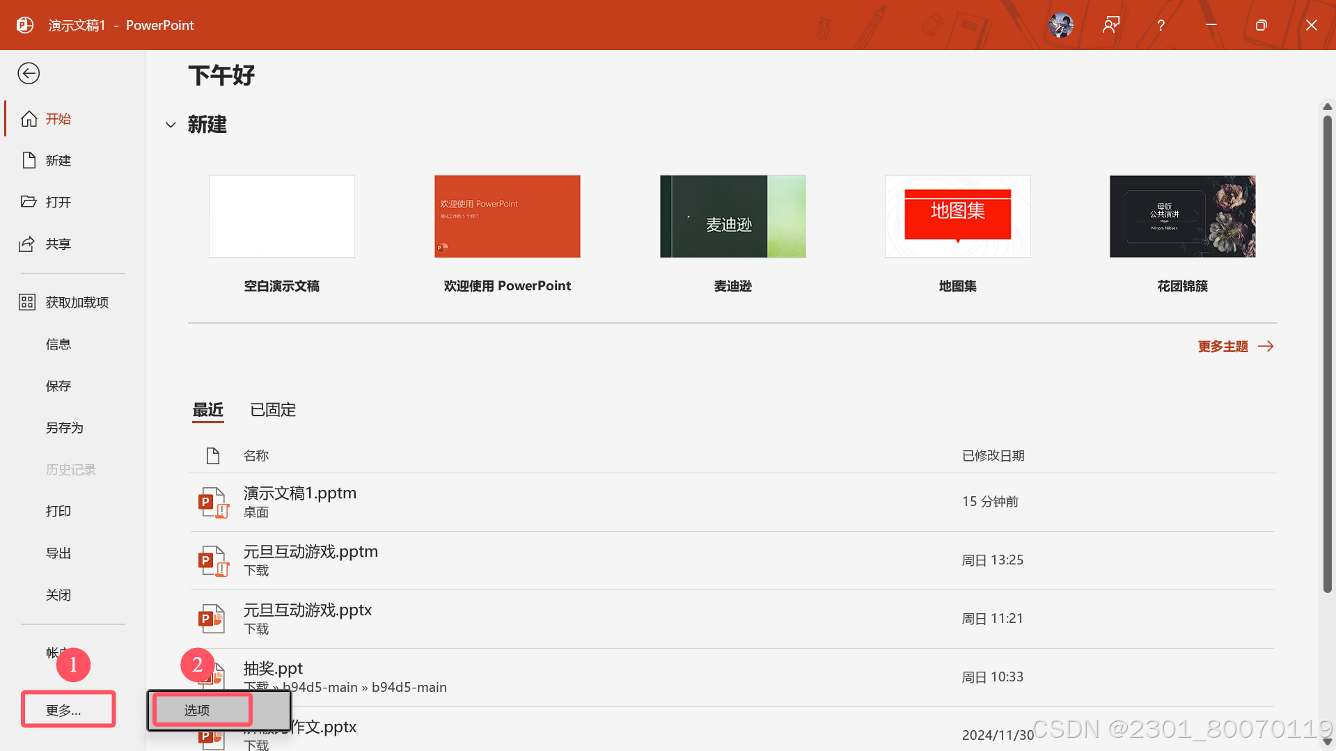Click the PowerPoint logo in title bar

point(25,25)
